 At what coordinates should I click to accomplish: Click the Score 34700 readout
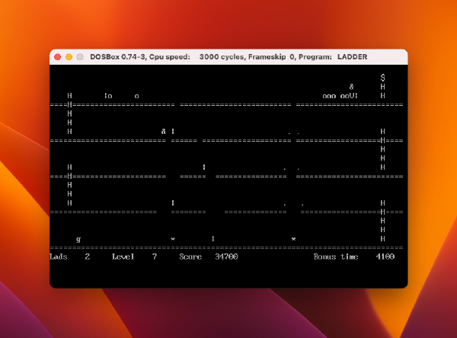pyautogui.click(x=209, y=257)
